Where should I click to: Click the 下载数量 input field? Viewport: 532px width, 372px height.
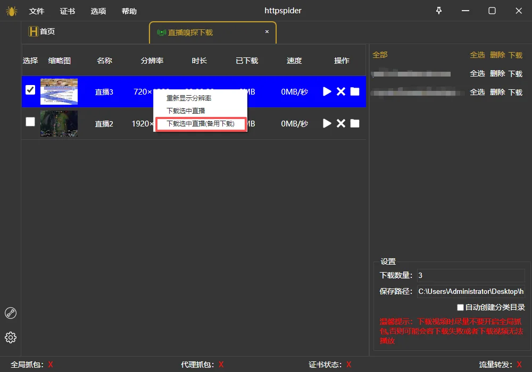click(471, 275)
